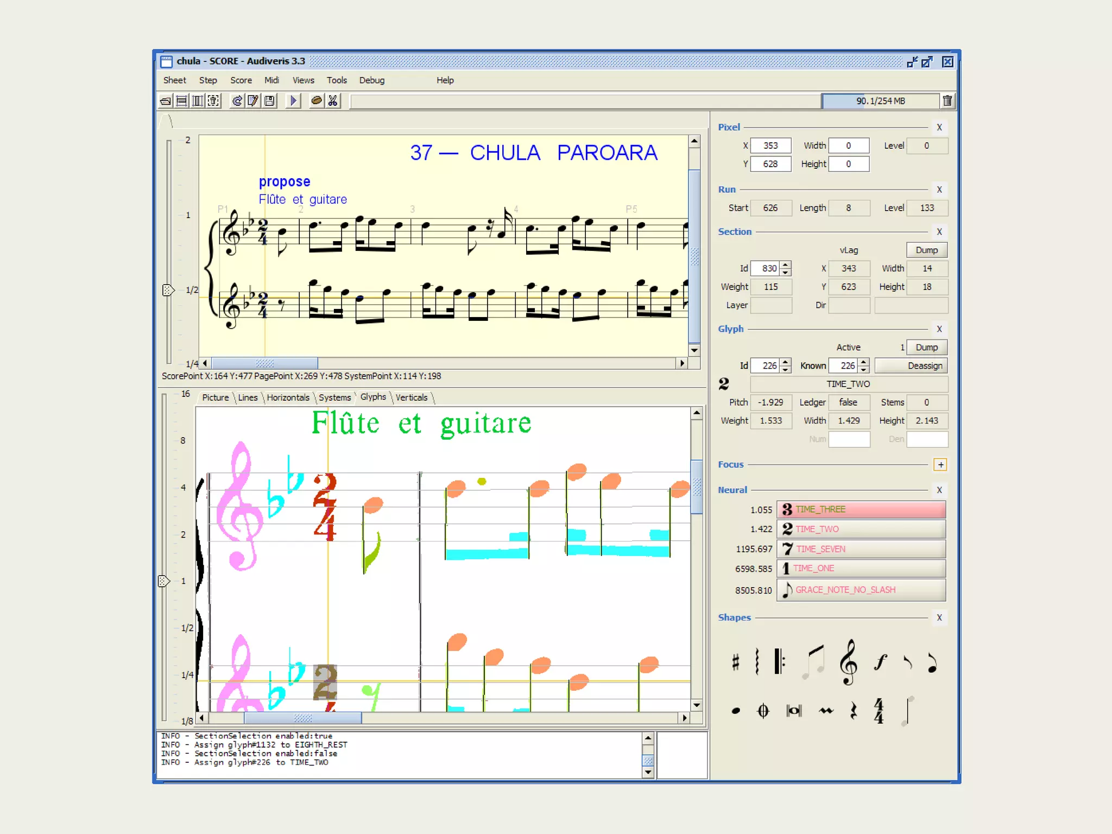
Task: Click the scissors icon in toolbar
Action: click(x=333, y=100)
